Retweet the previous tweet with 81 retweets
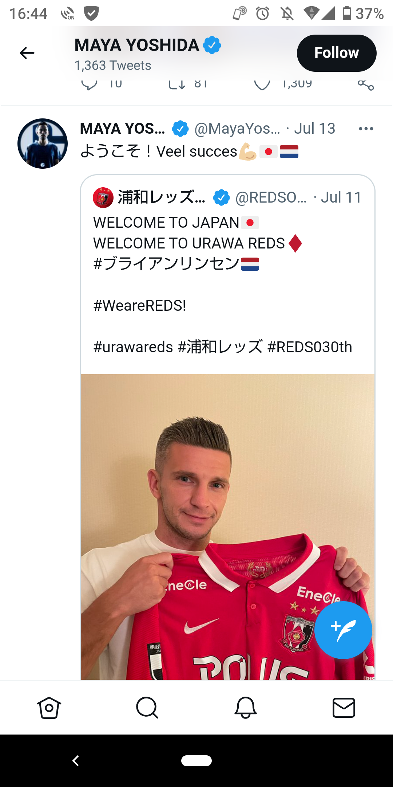The image size is (393, 787). [177, 84]
